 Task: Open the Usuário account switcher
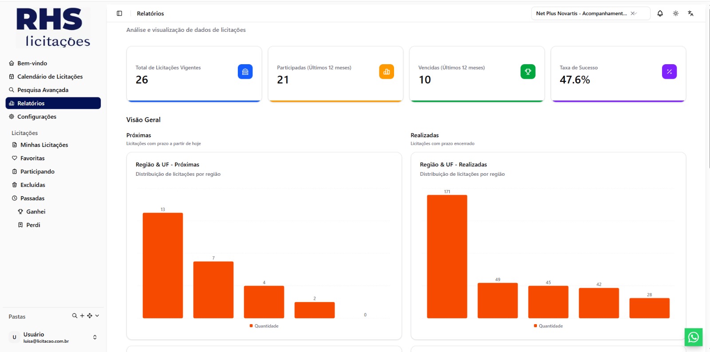[x=53, y=337]
